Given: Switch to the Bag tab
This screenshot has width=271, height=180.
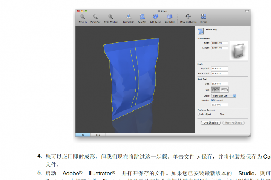Looking at the screenshot, I should tap(98, 134).
